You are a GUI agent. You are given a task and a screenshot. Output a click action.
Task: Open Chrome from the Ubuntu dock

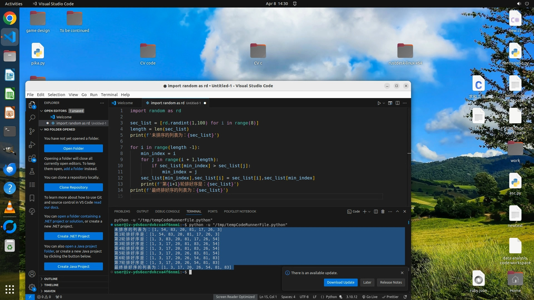10,18
